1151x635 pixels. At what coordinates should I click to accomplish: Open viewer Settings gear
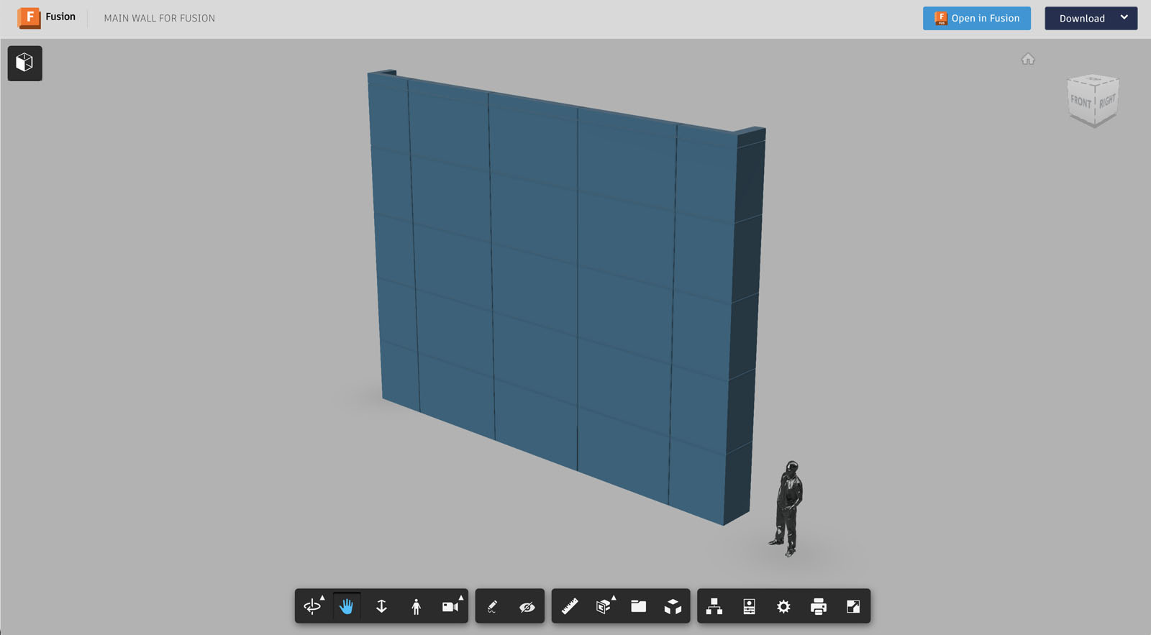783,606
